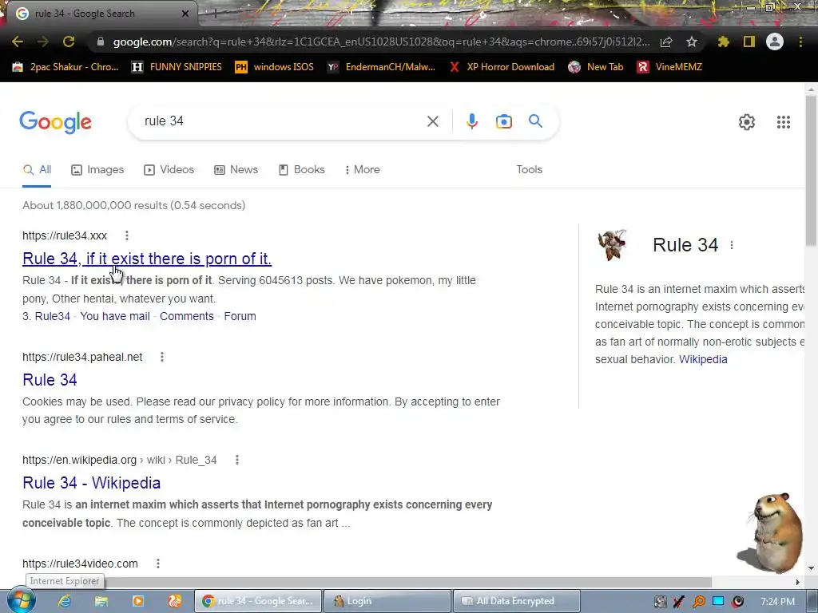The width and height of the screenshot is (818, 613).
Task: Open Windows Explorer folder taskbar icon
Action: click(101, 601)
